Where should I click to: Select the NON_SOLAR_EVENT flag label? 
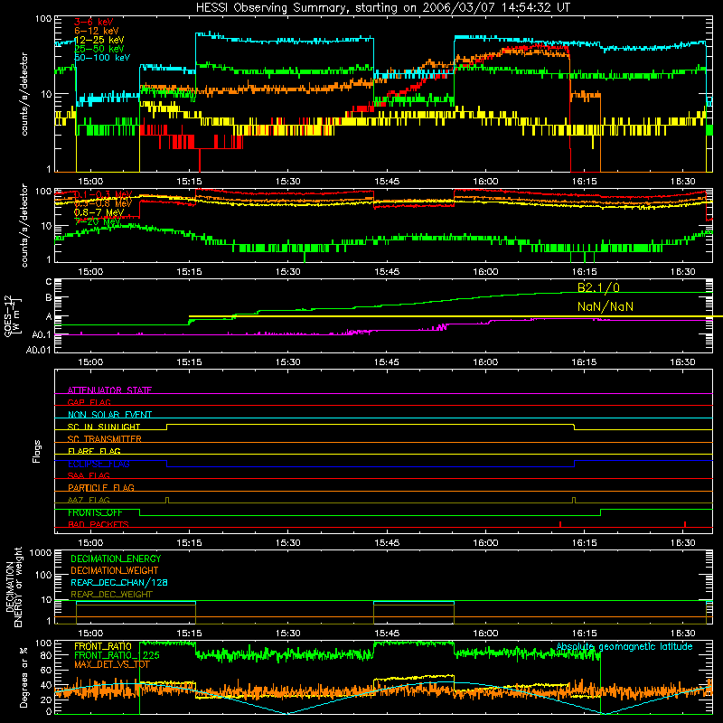click(x=109, y=415)
